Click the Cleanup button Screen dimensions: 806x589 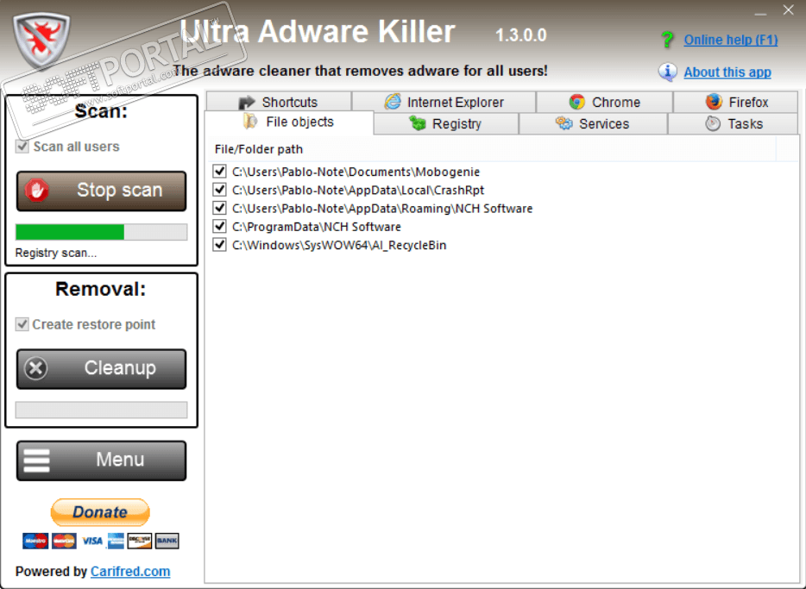[x=101, y=369]
